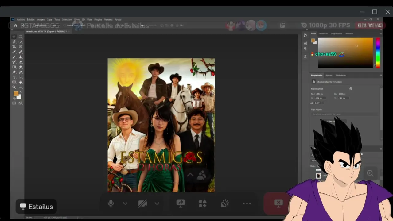Open the Archivo menu
Image resolution: width=393 pixels, height=221 pixels.
coord(21,19)
